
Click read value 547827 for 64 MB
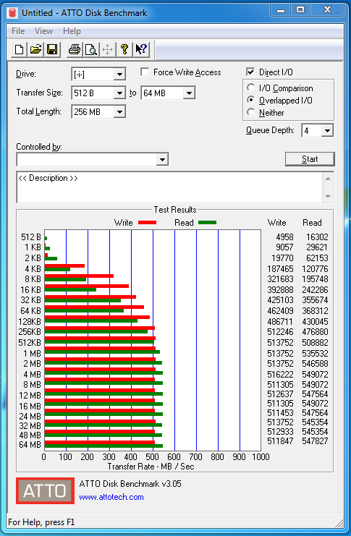pos(315,441)
